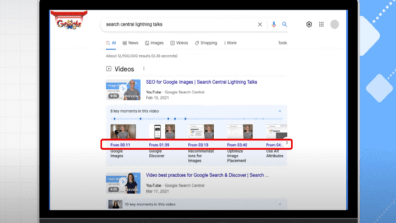Screen dimensions: 396x223
Task: Open the Google apps grid icon
Action: 321,24
